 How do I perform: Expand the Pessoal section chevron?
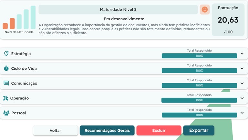[x=242, y=113]
